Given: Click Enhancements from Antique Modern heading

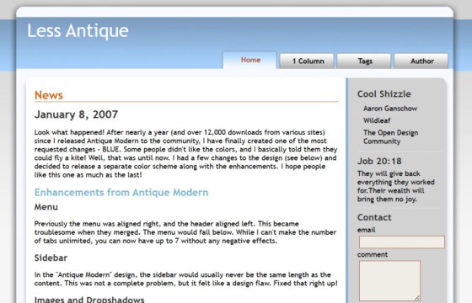Looking at the screenshot, I should pos(121,193).
